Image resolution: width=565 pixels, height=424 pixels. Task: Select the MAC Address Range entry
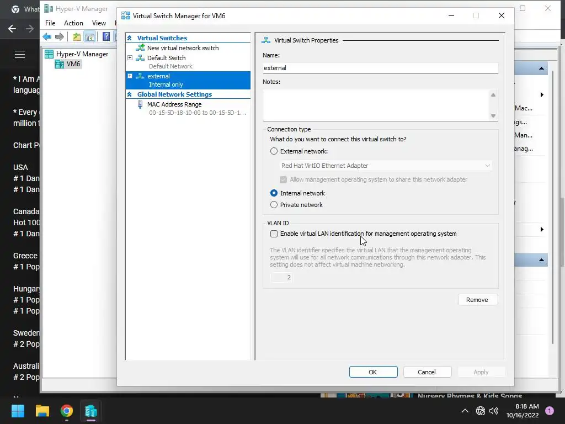(174, 104)
